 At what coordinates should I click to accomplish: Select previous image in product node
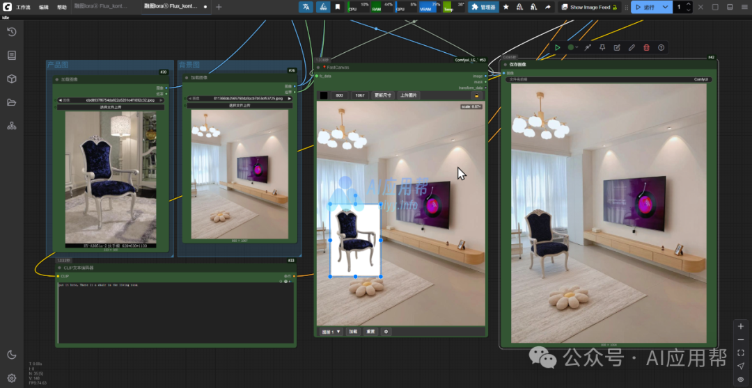click(60, 101)
